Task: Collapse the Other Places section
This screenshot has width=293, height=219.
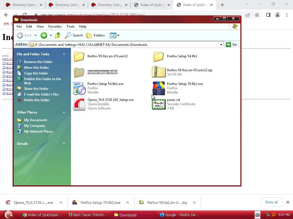Action: [64, 112]
